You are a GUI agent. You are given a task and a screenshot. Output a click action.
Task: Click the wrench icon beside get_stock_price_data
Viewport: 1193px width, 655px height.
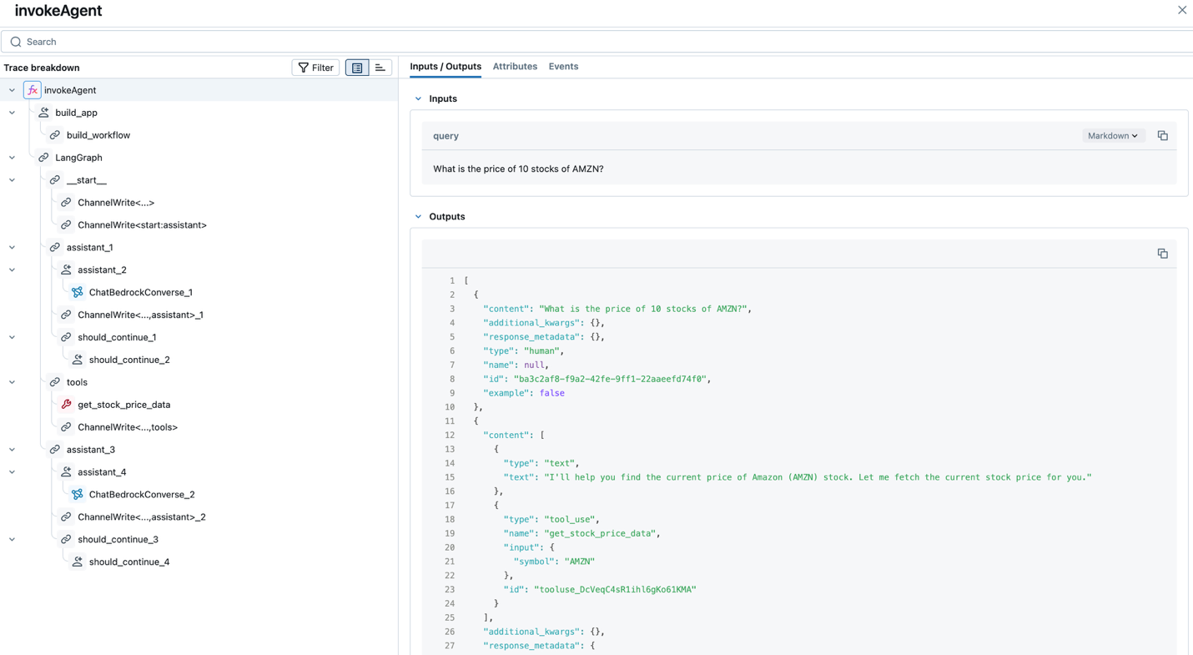66,405
